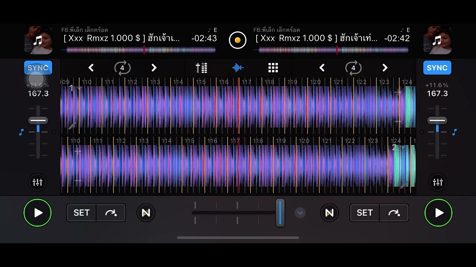476x267 pixels.
Task: Tap SET cue on the left deck
Action: [81, 213]
